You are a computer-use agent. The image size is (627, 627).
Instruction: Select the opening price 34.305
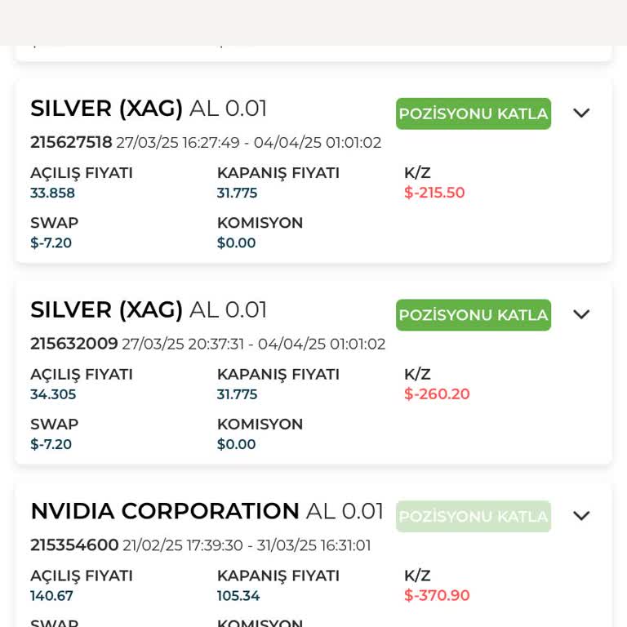click(x=53, y=394)
